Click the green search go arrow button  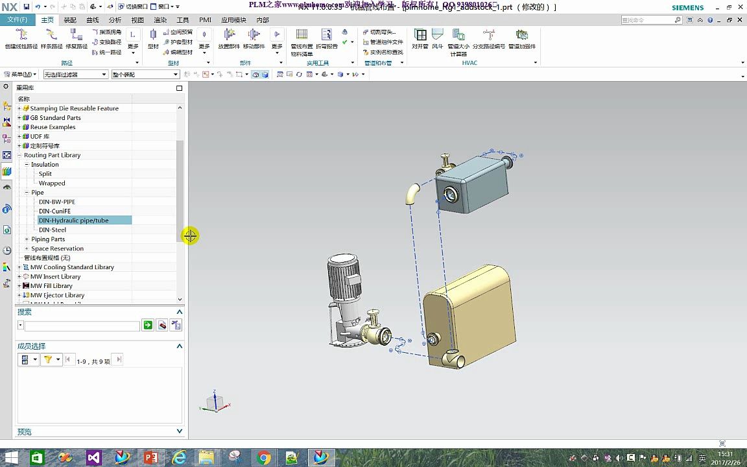tap(148, 325)
